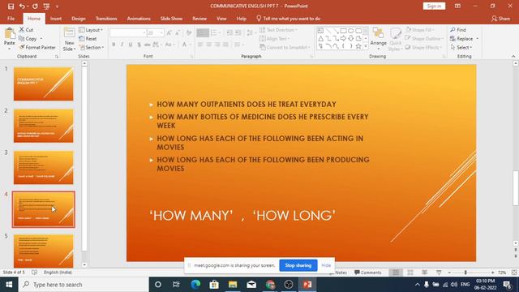The width and height of the screenshot is (519, 292).
Task: Select the Star shape in shapes gallery
Action: [358, 46]
